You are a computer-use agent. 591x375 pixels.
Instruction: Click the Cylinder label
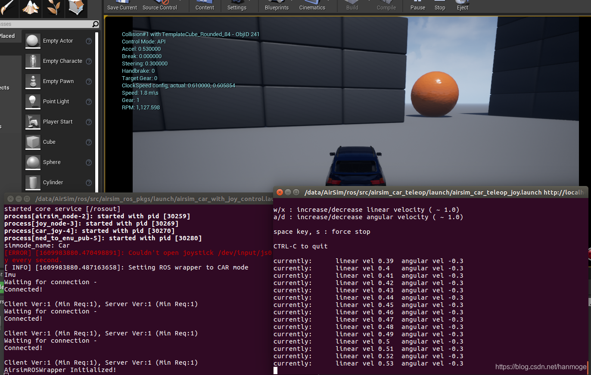[53, 183]
